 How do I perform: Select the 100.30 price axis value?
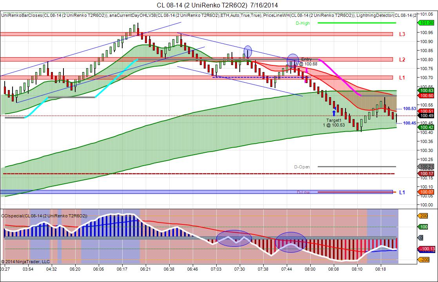(427, 150)
